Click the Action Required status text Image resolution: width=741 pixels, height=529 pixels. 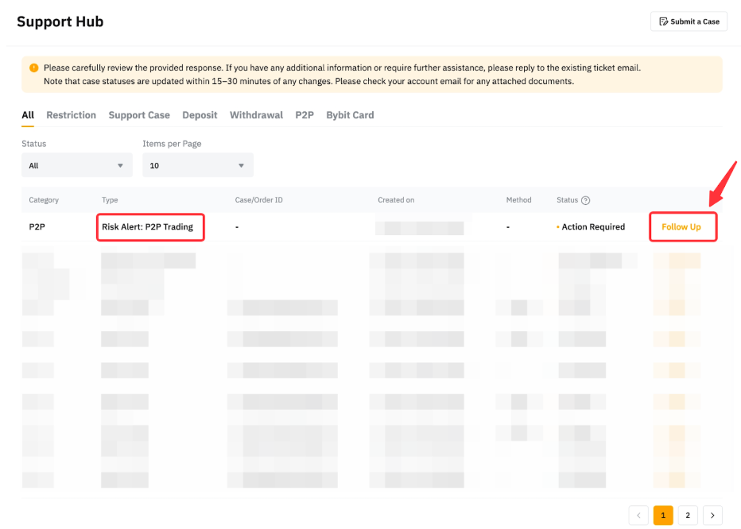[x=593, y=227]
